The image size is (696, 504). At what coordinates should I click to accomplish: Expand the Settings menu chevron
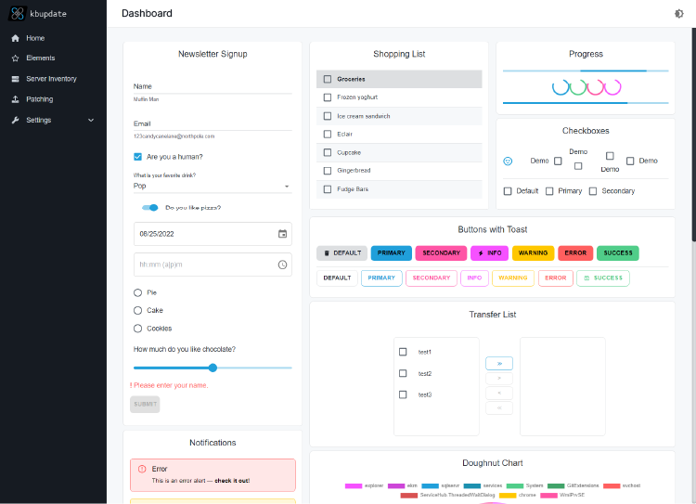pyautogui.click(x=91, y=121)
